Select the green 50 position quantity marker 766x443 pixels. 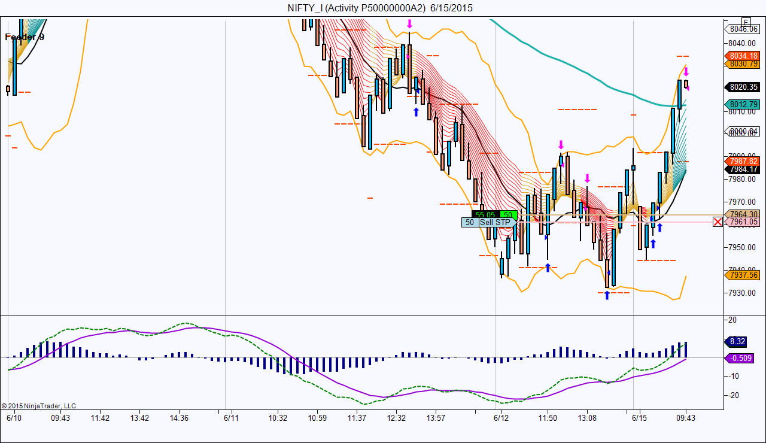508,214
